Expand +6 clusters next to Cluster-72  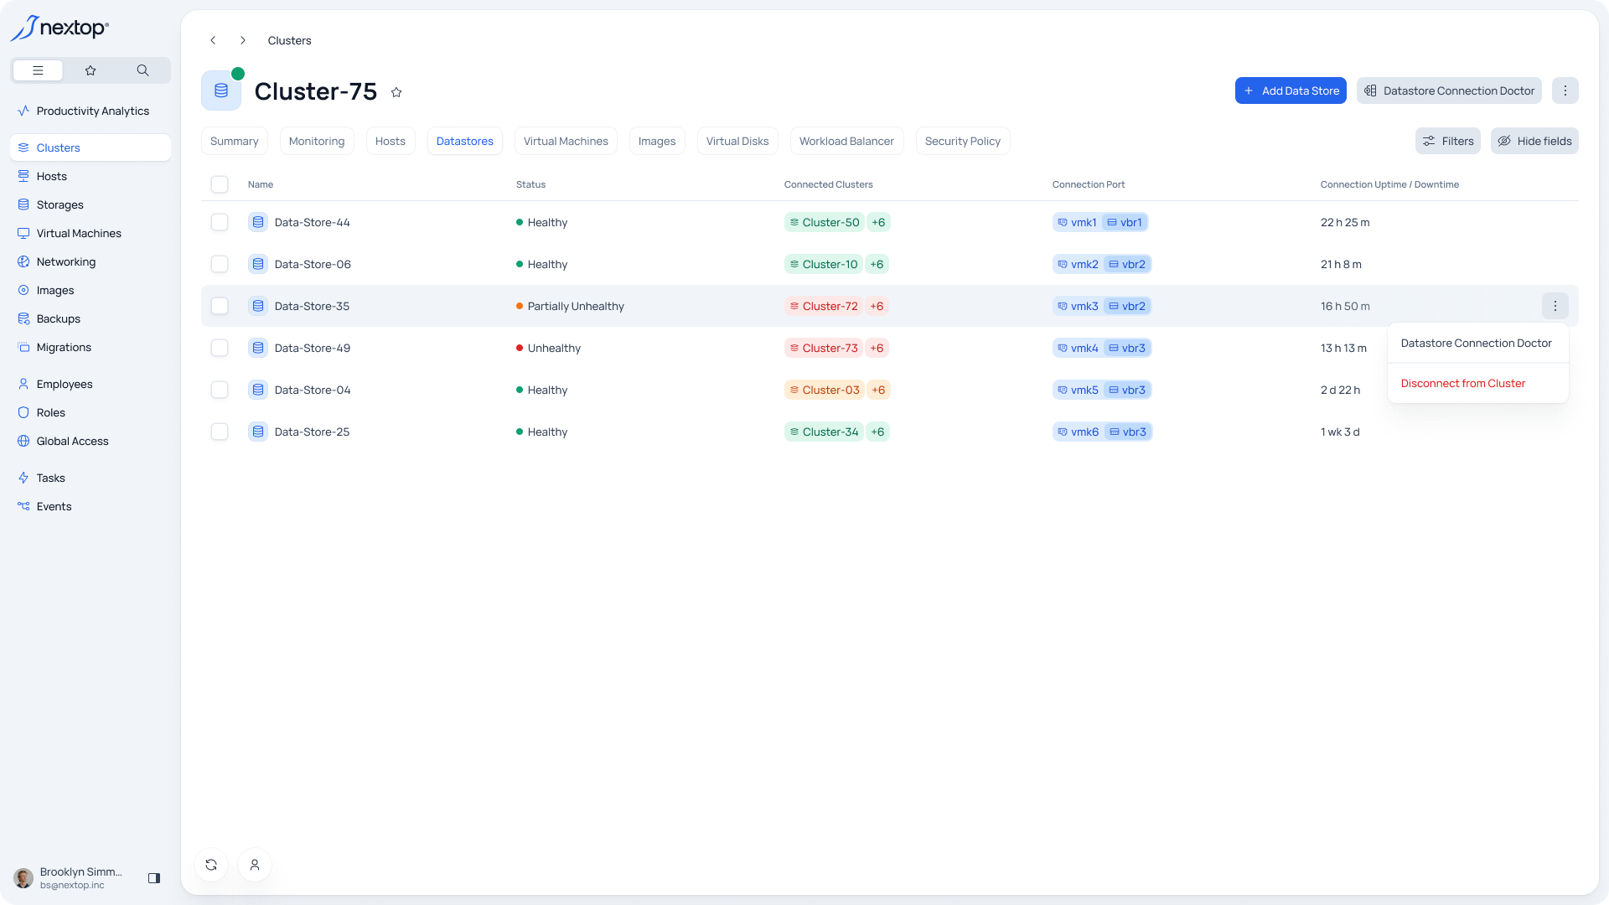(x=877, y=306)
